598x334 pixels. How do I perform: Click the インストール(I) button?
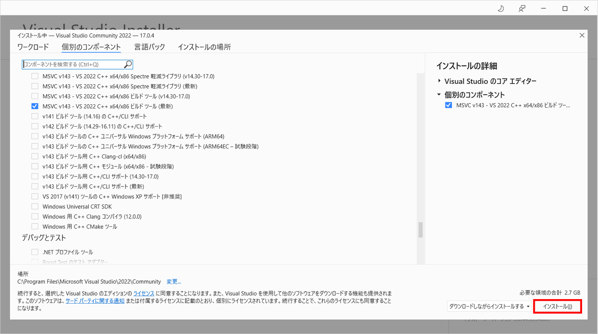[x=558, y=306]
